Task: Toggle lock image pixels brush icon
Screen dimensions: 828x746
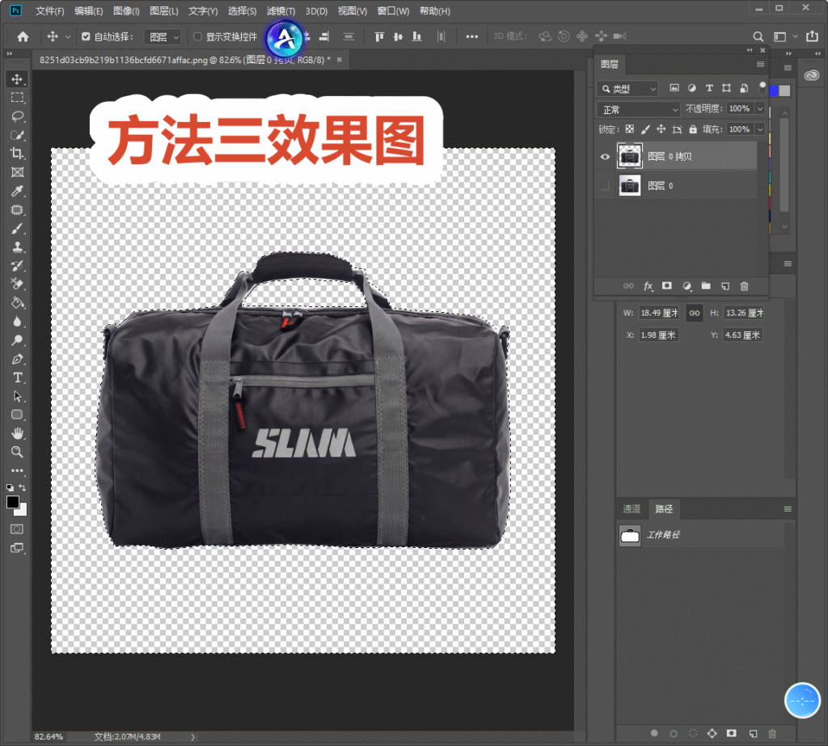Action: [645, 129]
